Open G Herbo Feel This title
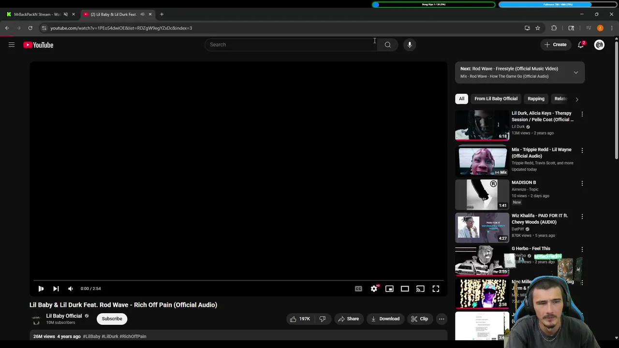 click(x=531, y=248)
